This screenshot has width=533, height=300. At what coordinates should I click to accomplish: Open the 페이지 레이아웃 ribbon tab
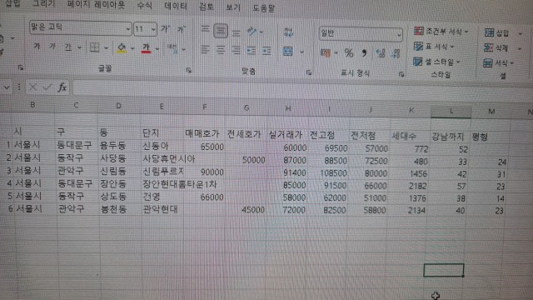[x=96, y=5]
